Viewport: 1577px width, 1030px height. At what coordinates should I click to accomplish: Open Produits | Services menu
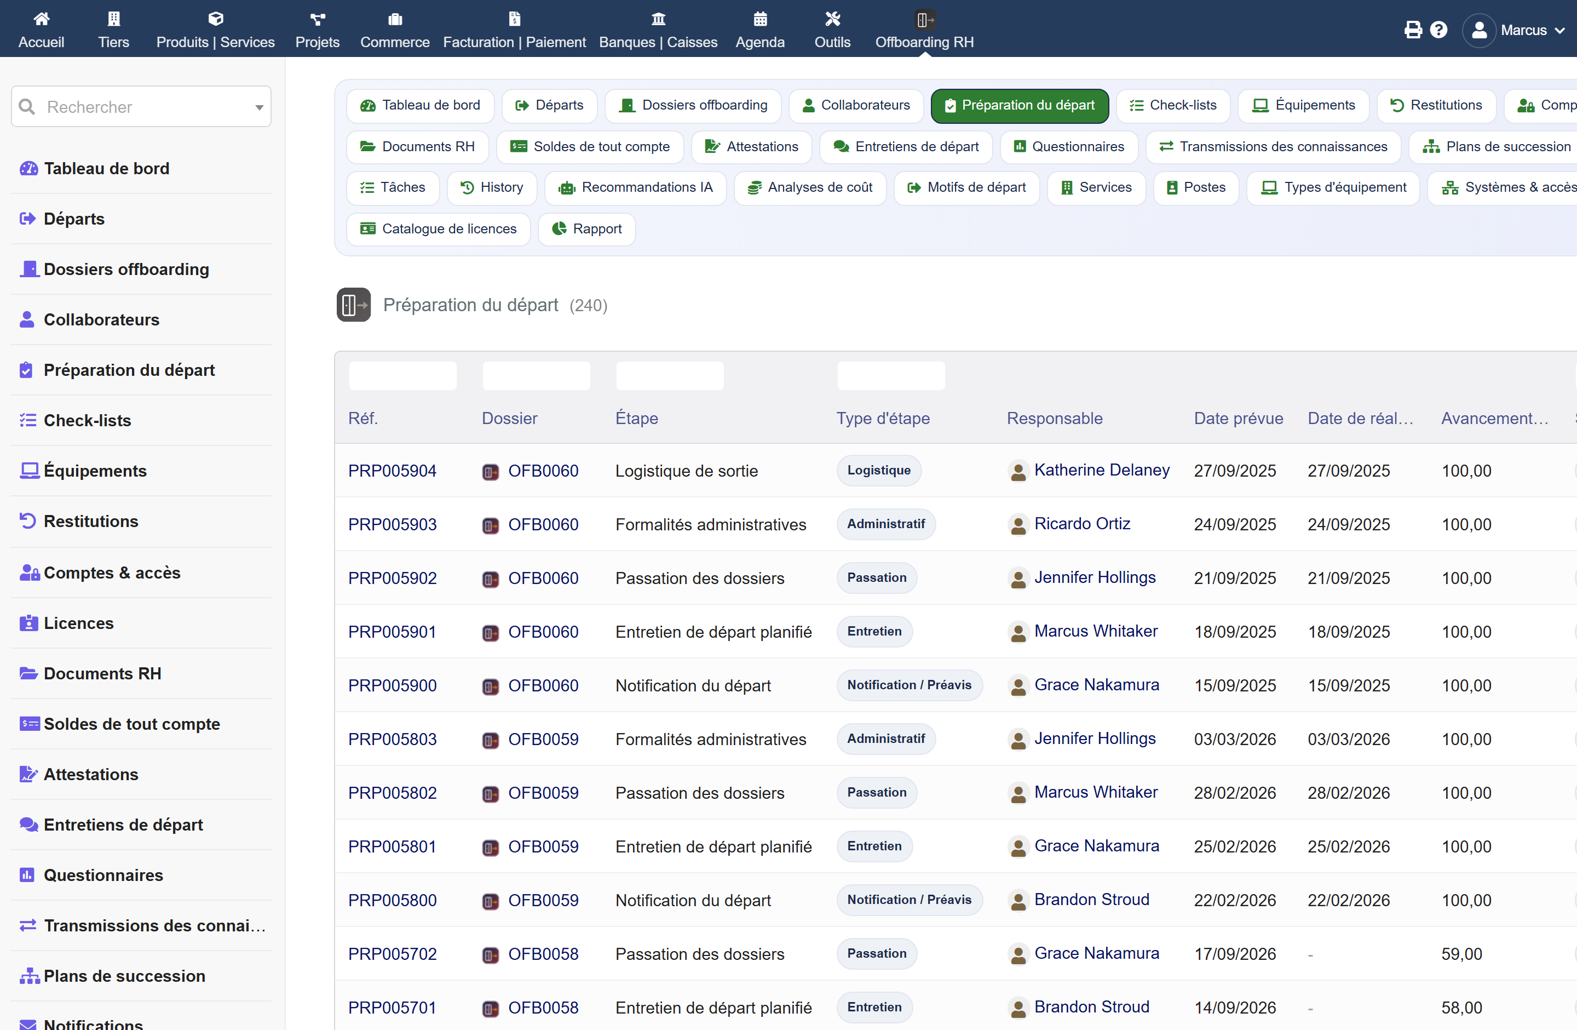(215, 31)
